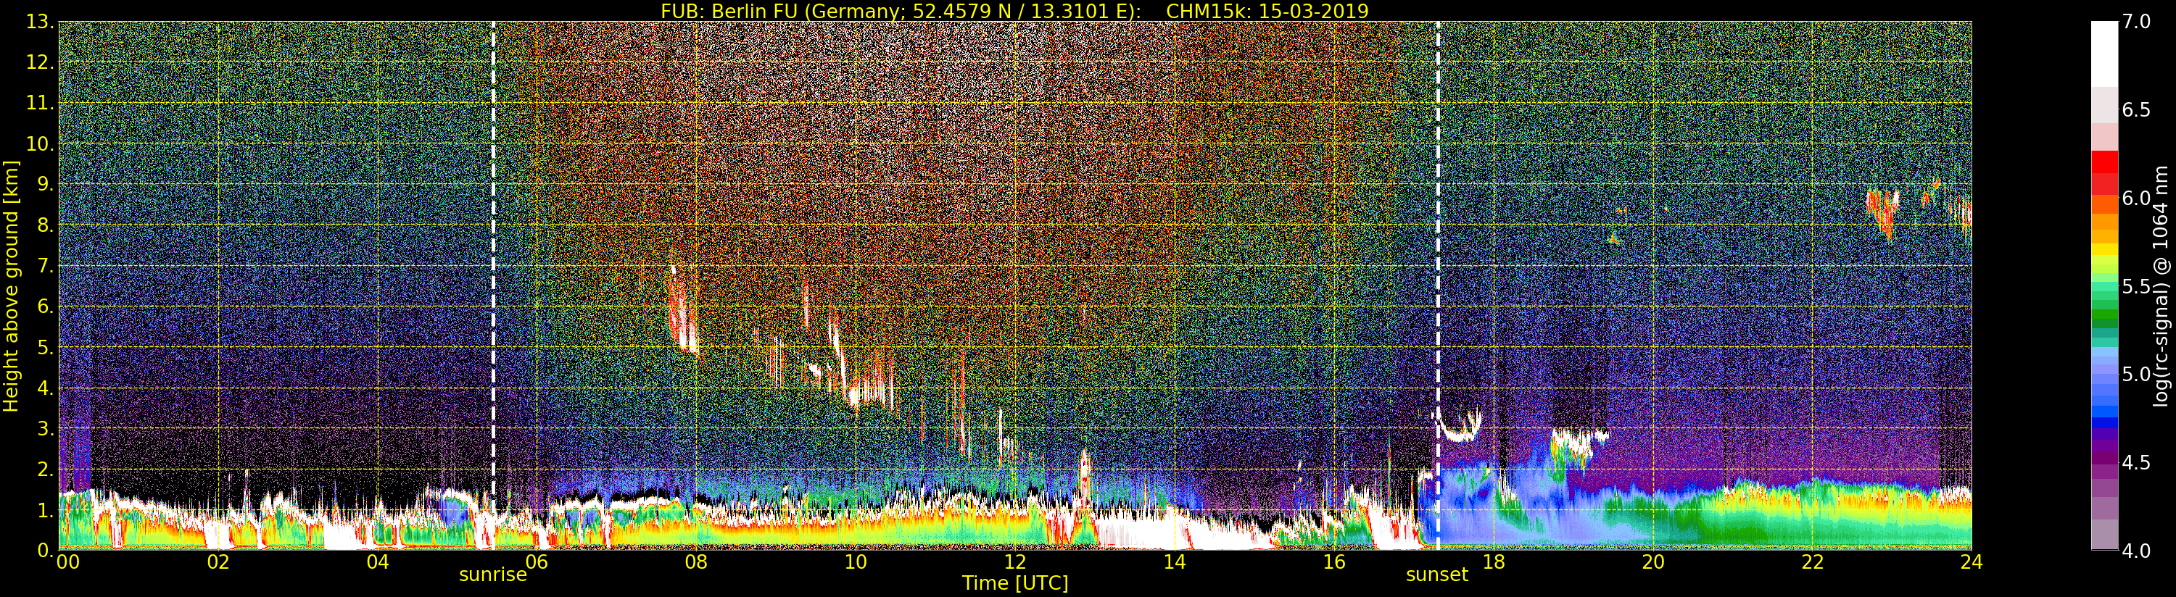Click the height axis tick '7.'

45,266
